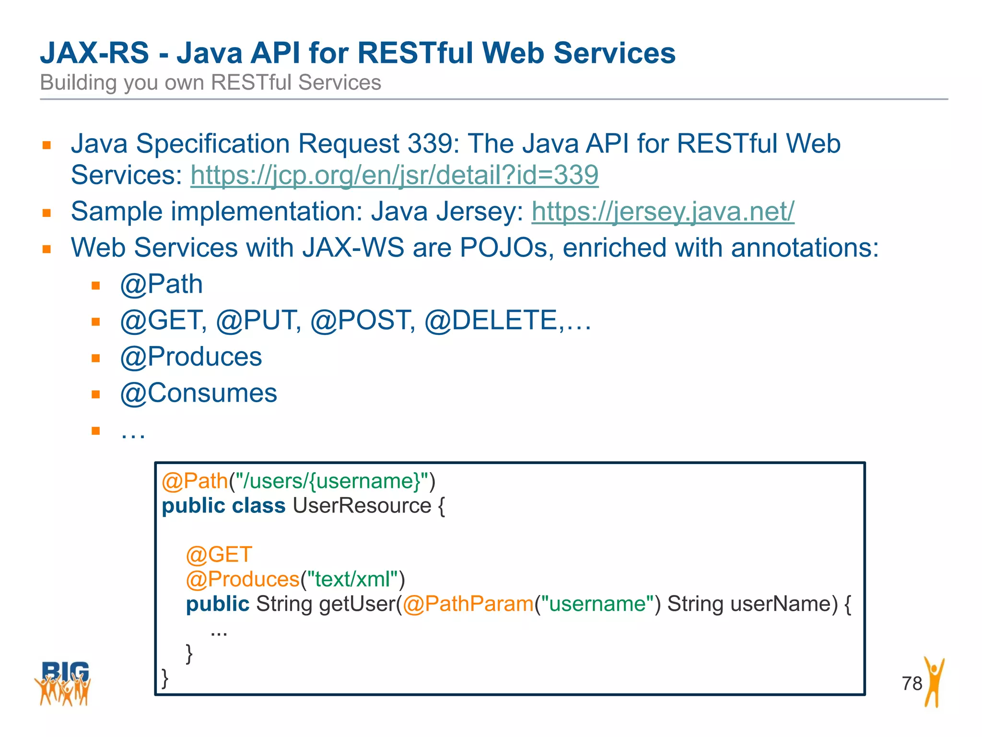
Task: Click the horizontal divider line under the subtitle
Action: coord(494,99)
